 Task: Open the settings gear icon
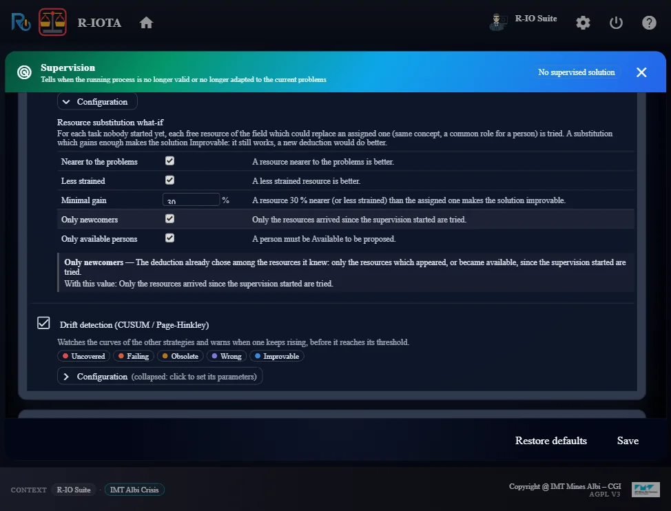(583, 23)
